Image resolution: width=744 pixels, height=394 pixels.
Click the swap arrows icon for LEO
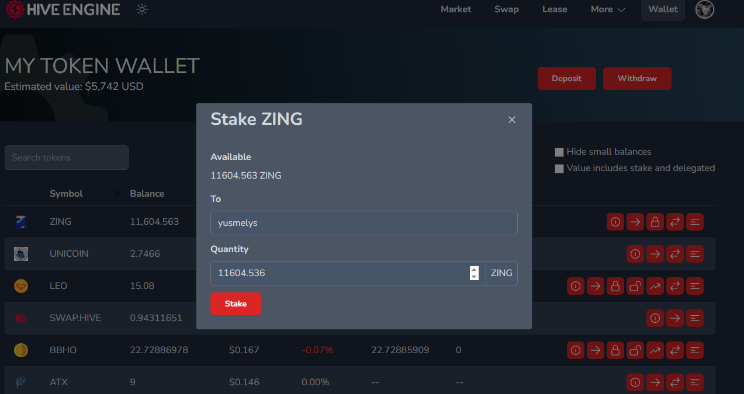pos(675,286)
